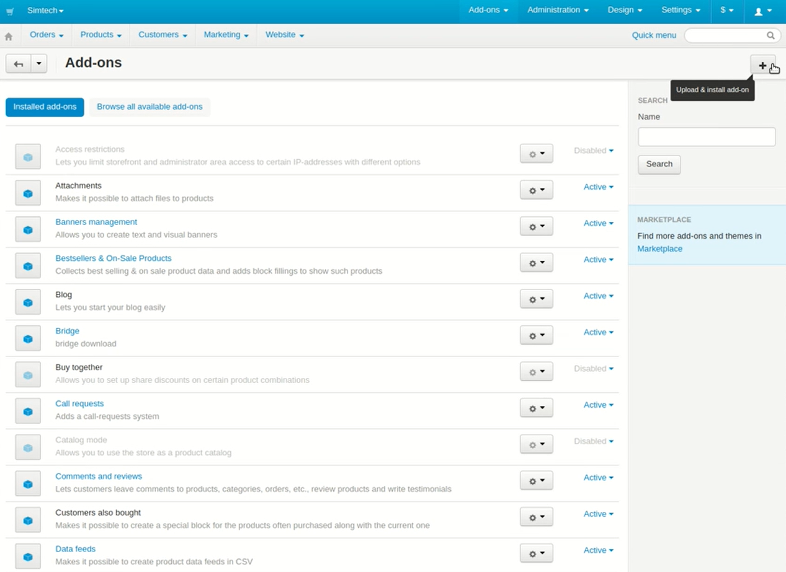
Task: Open the Products menu
Action: pos(100,35)
